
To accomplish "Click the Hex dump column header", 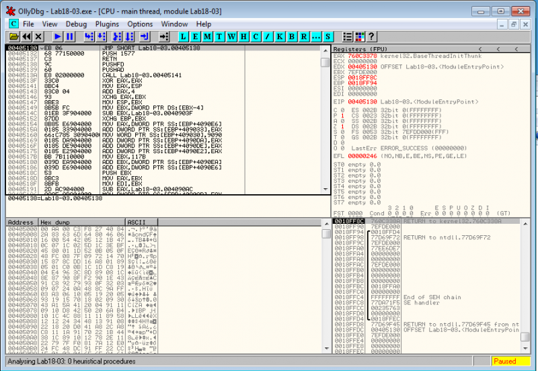I will tap(82, 222).
